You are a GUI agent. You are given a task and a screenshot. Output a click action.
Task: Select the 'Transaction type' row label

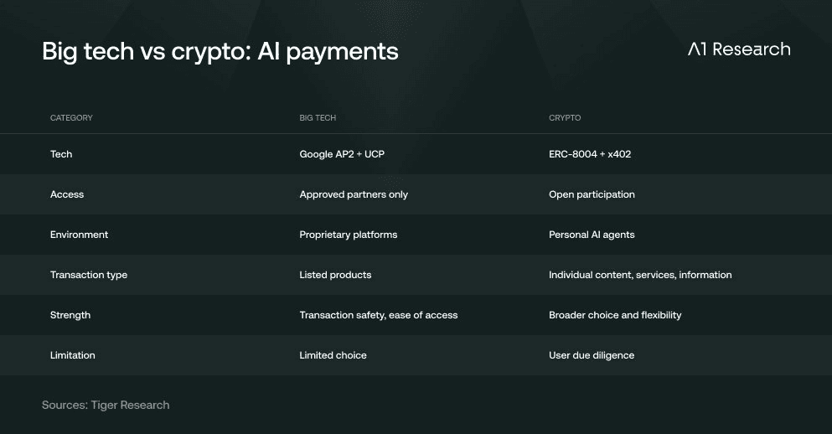pos(89,276)
